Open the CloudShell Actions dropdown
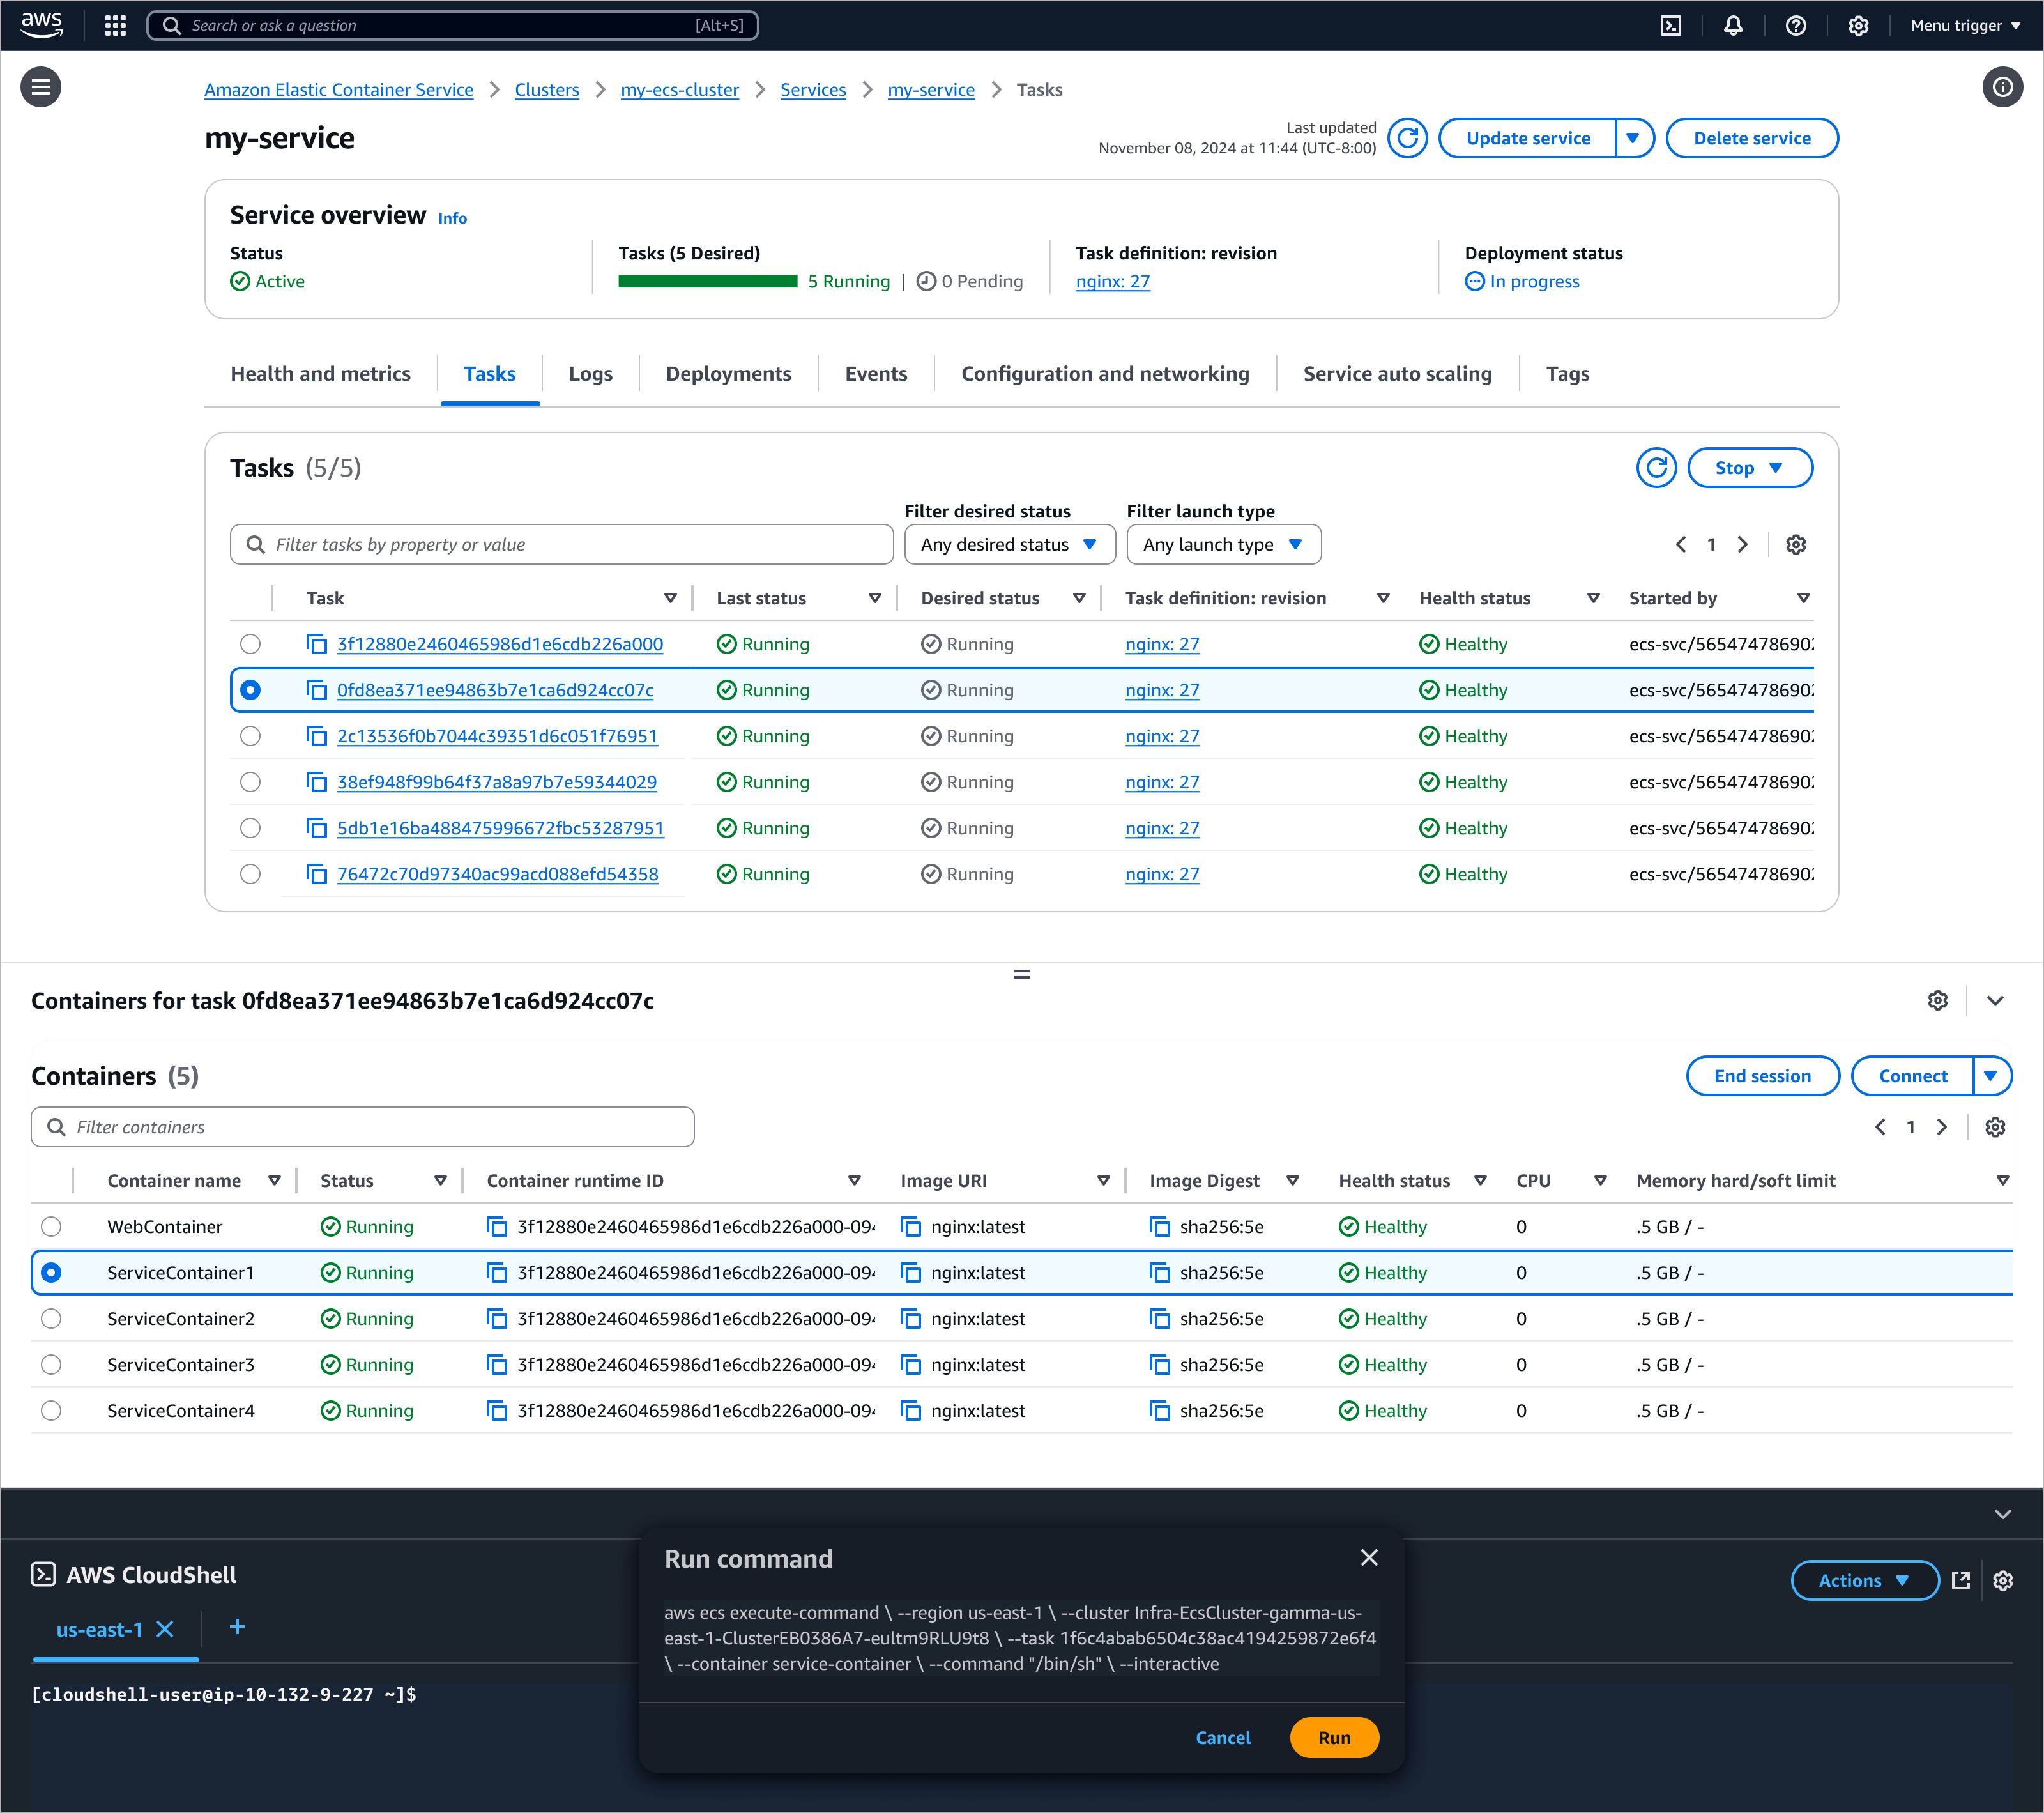Image resolution: width=2044 pixels, height=1813 pixels. [1864, 1580]
